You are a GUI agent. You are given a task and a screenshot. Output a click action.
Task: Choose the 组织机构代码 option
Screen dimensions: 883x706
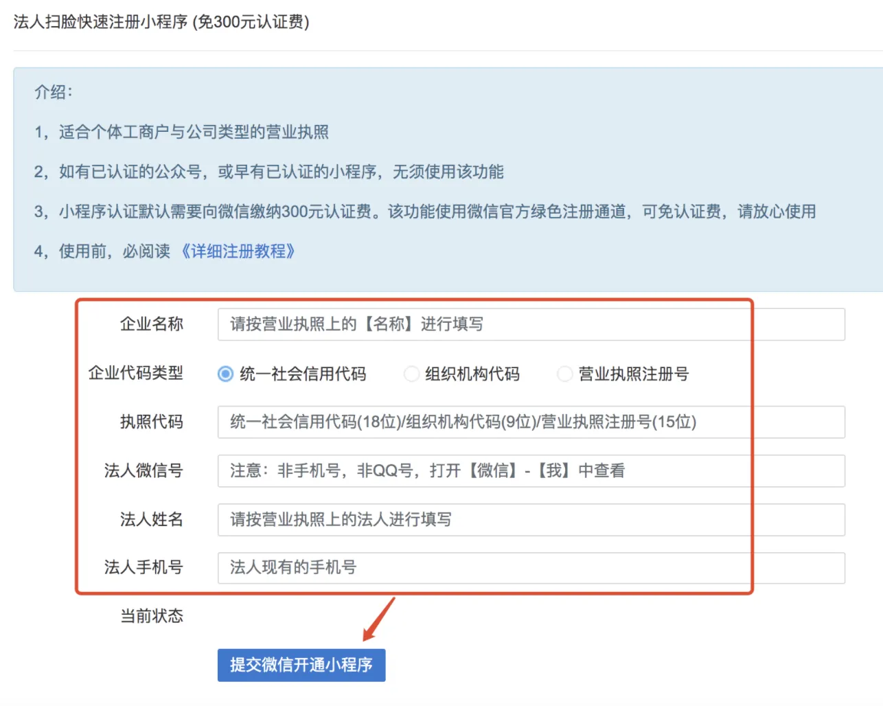coord(411,374)
